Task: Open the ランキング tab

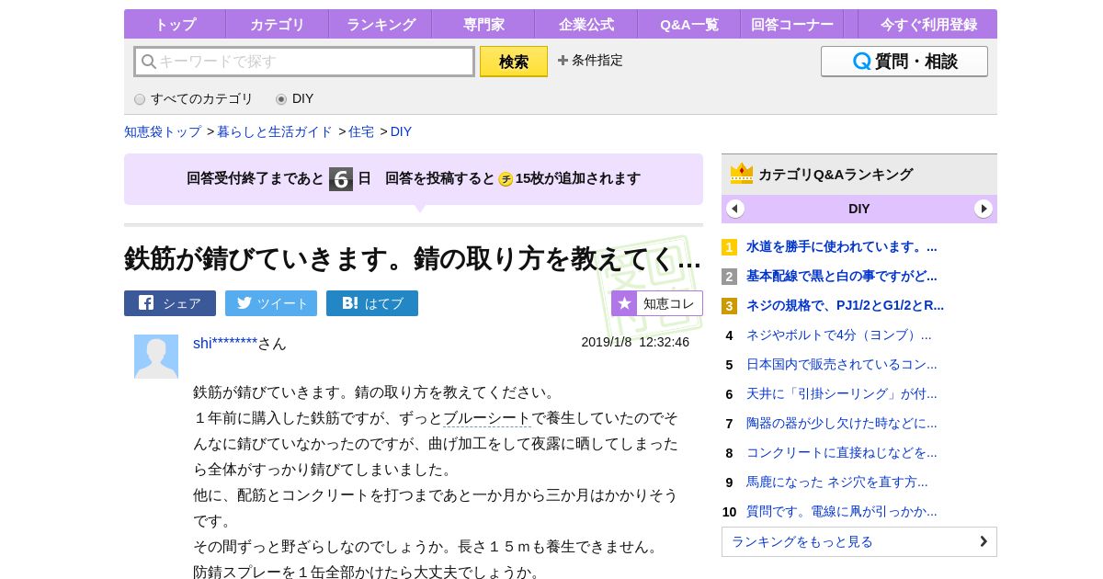Action: 381,25
